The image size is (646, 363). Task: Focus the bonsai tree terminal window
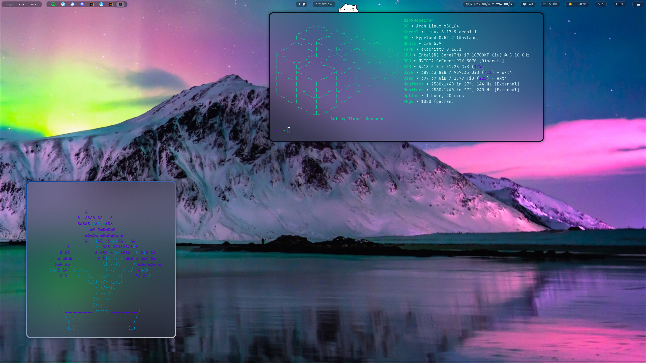(101, 260)
